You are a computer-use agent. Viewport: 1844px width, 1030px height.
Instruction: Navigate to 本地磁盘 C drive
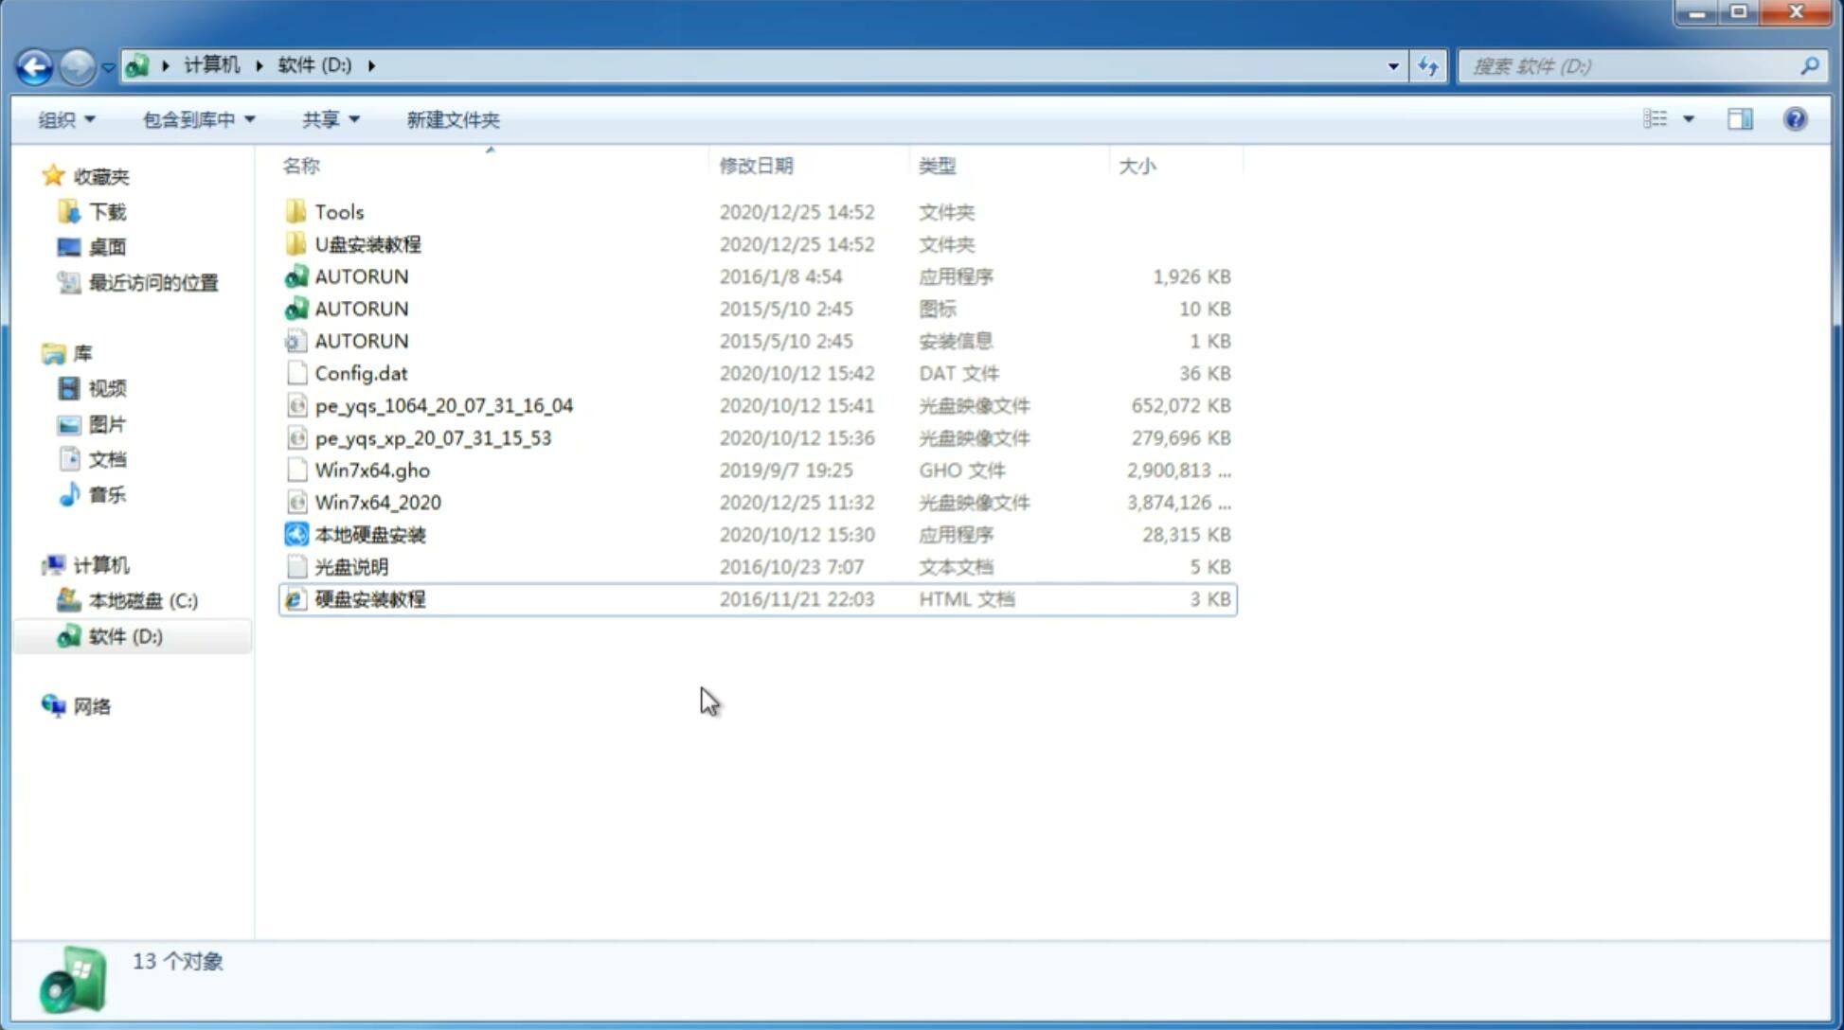143,598
